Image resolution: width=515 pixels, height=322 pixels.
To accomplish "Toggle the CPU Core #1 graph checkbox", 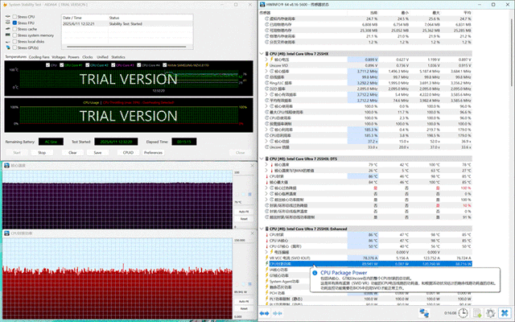I will point(61,65).
